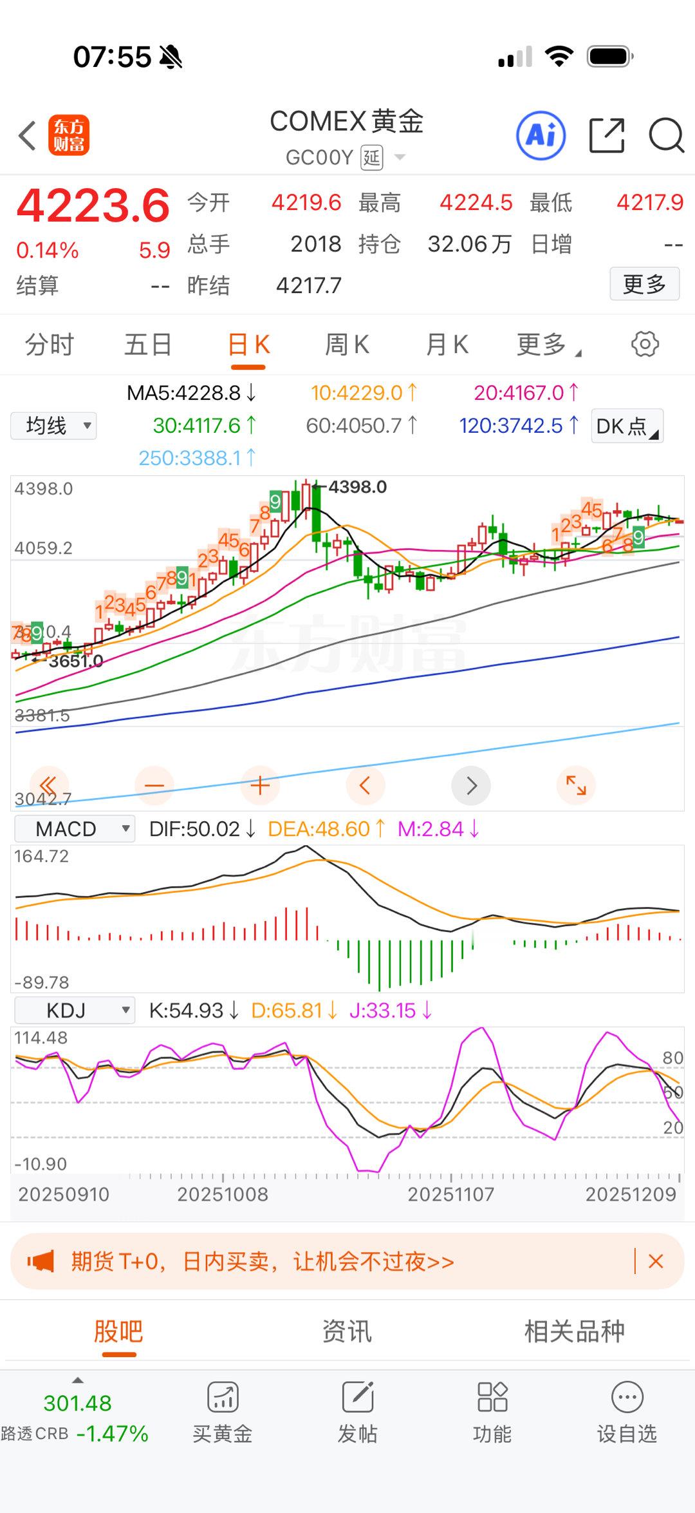Tap 设自选 ellipsis icon

click(627, 1414)
